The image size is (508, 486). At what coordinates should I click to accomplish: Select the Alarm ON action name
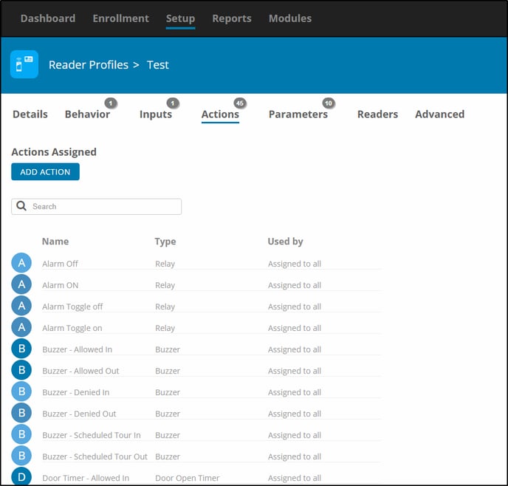61,285
